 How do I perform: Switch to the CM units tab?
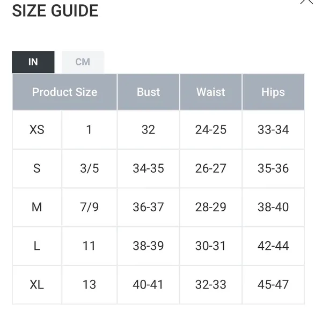83,62
